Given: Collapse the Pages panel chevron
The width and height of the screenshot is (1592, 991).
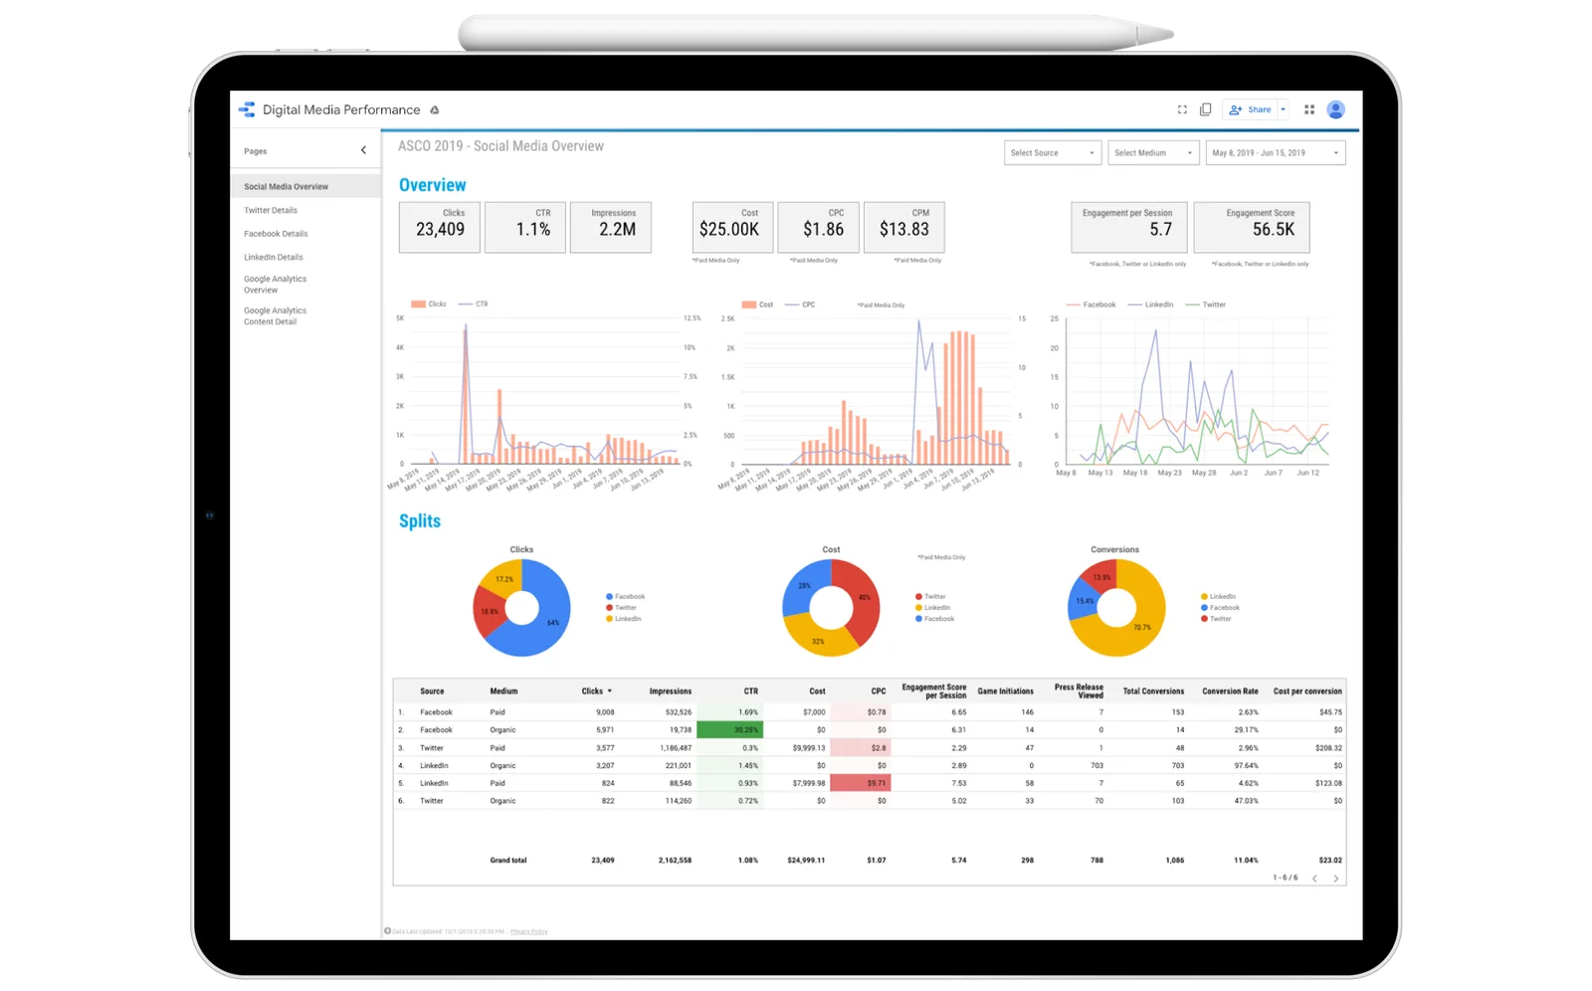Looking at the screenshot, I should (363, 150).
